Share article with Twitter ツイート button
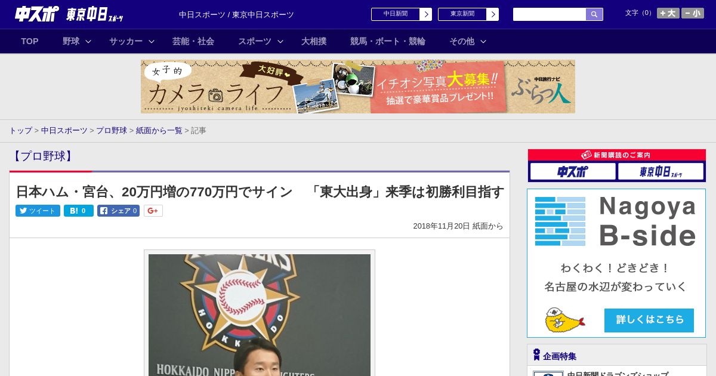 [x=38, y=211]
